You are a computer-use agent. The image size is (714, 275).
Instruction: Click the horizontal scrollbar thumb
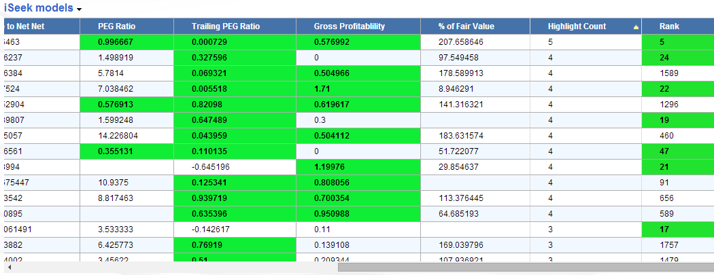(x=524, y=268)
